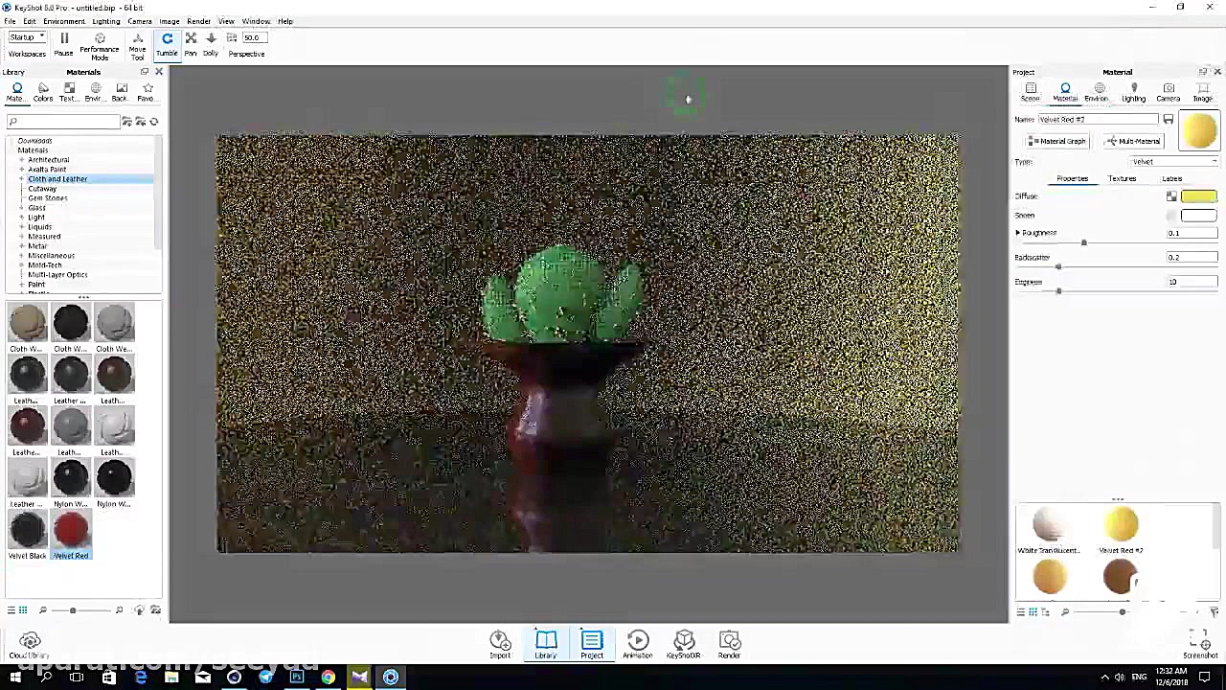
Task: Select the Velvet Red #2 scene material
Action: tap(1121, 531)
